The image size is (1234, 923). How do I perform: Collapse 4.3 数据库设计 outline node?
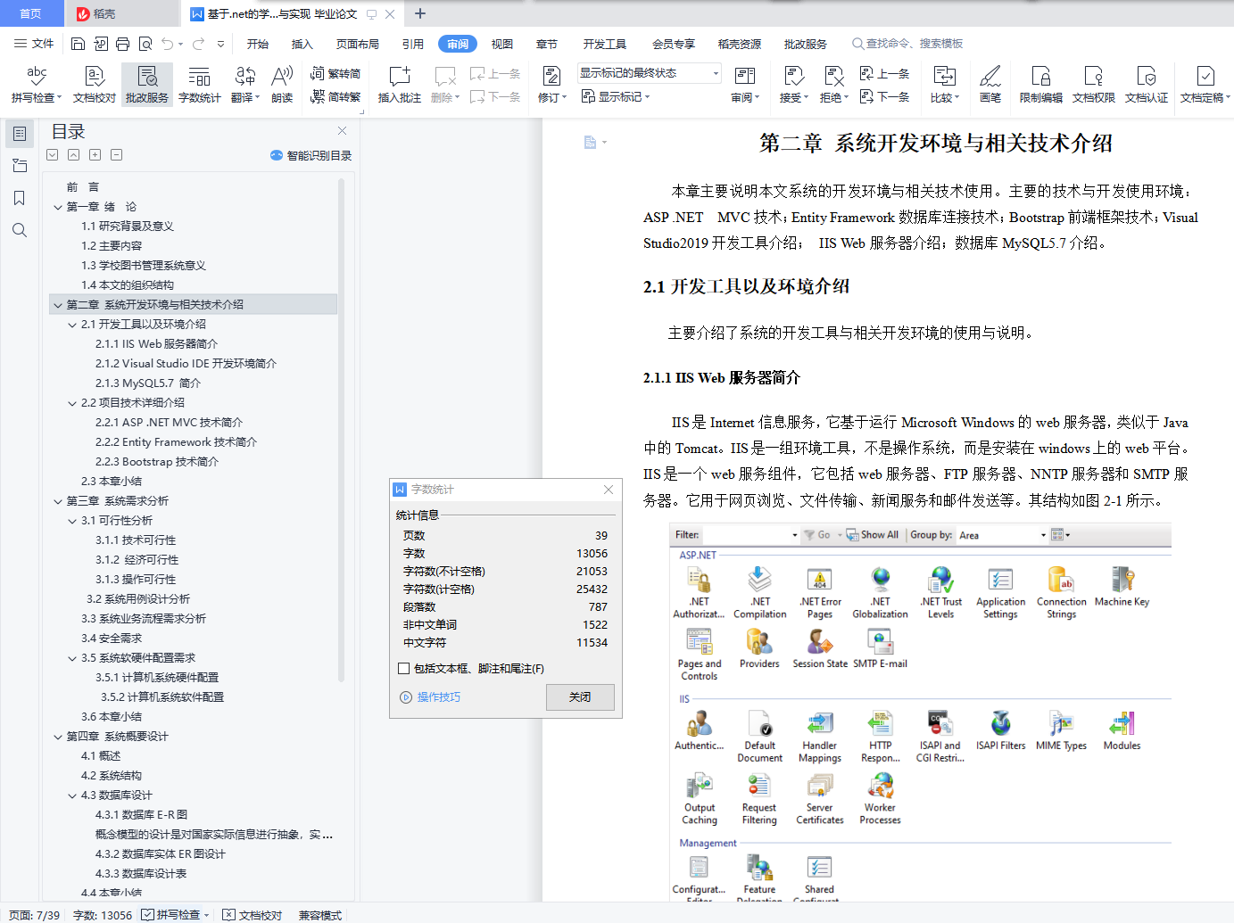point(72,795)
